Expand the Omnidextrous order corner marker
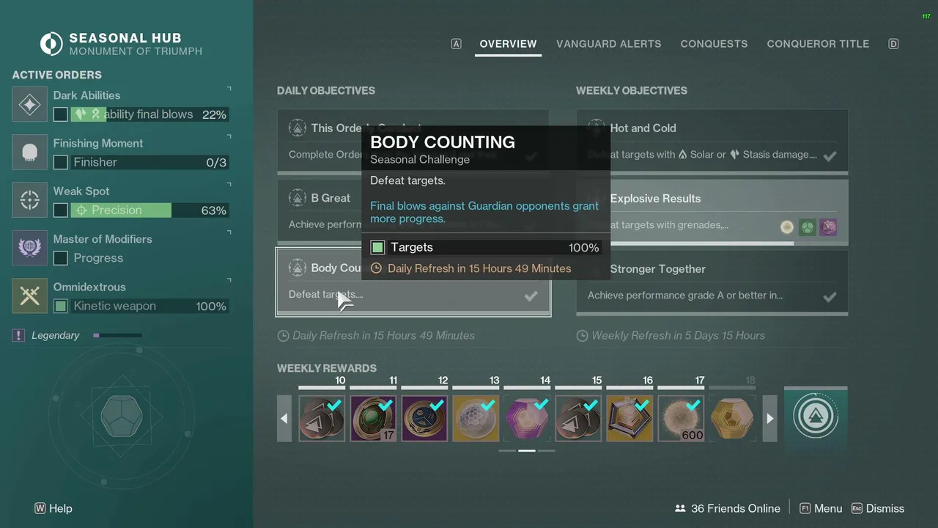The width and height of the screenshot is (938, 528). coord(229,281)
